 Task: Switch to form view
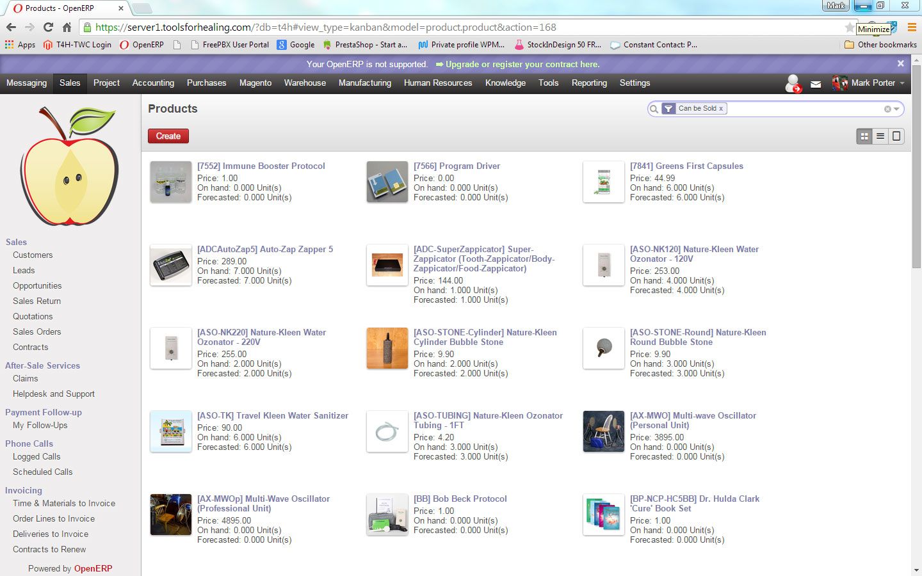tap(896, 136)
